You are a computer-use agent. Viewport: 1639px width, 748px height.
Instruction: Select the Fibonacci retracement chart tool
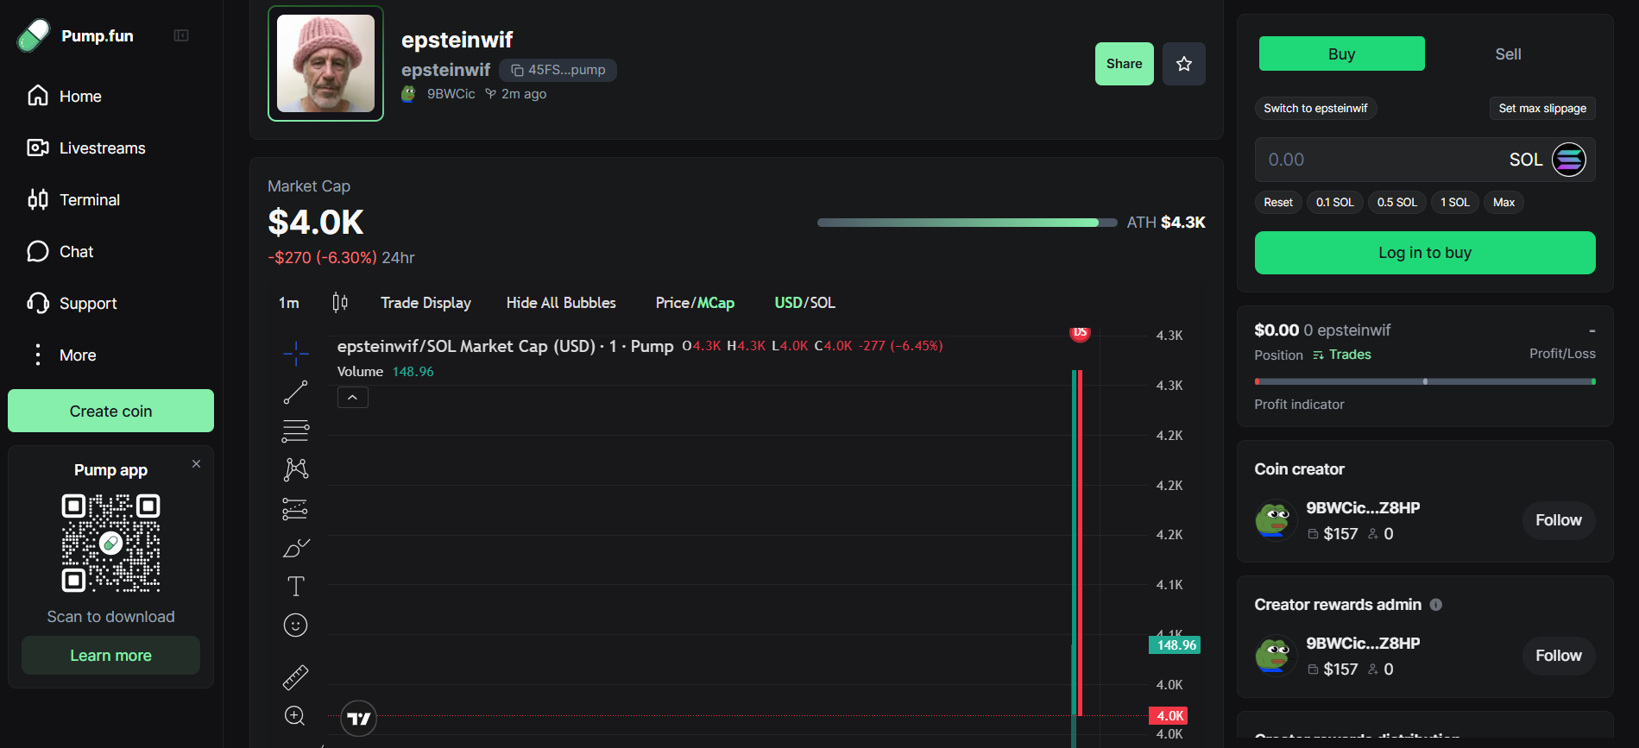click(296, 431)
